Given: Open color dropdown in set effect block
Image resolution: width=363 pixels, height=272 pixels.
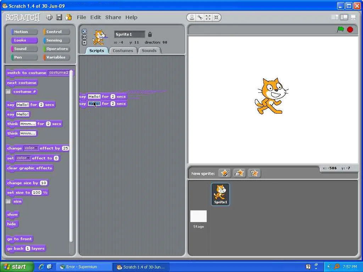Looking at the screenshot, I should point(23,158).
